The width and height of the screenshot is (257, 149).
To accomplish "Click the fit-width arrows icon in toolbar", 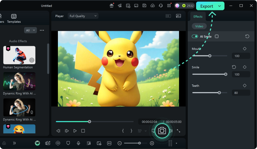I will pyautogui.click(x=109, y=143).
